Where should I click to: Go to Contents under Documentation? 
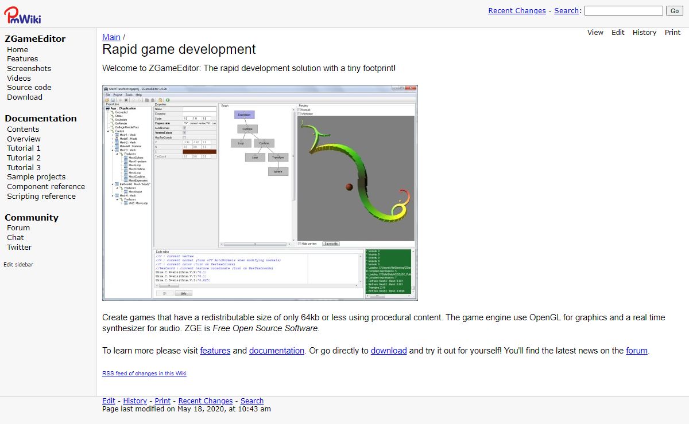[23, 129]
